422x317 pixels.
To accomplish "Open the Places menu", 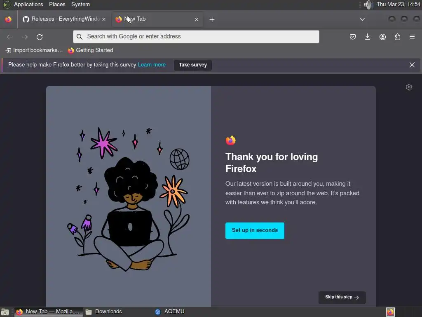I will [x=57, y=5].
